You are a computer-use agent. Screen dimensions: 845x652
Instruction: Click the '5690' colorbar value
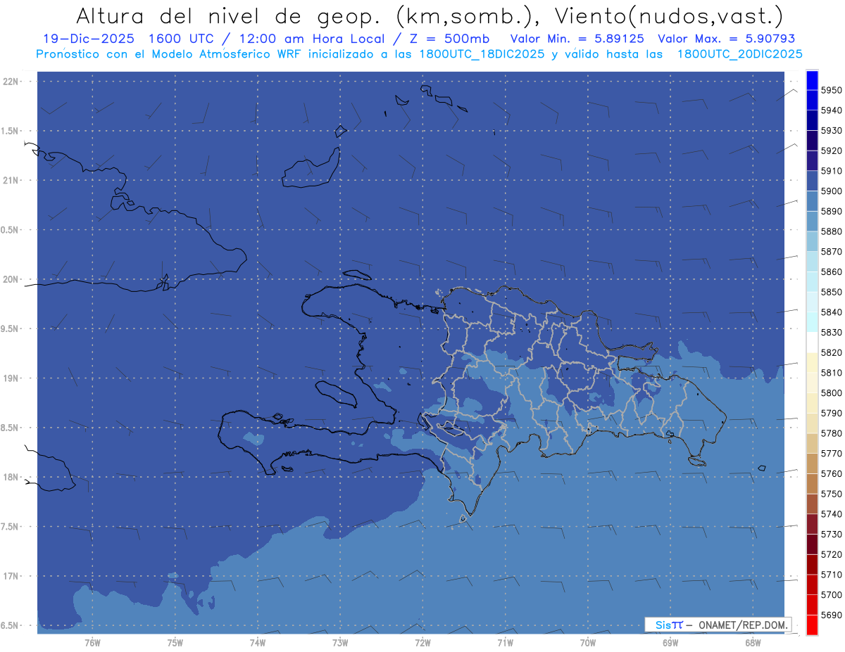pyautogui.click(x=831, y=615)
